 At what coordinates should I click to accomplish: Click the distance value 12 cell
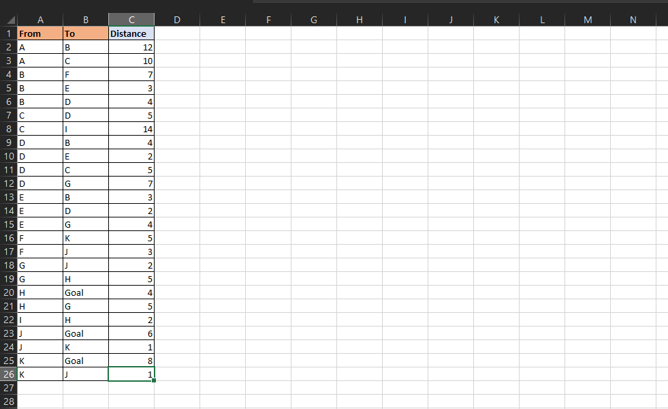pos(131,47)
